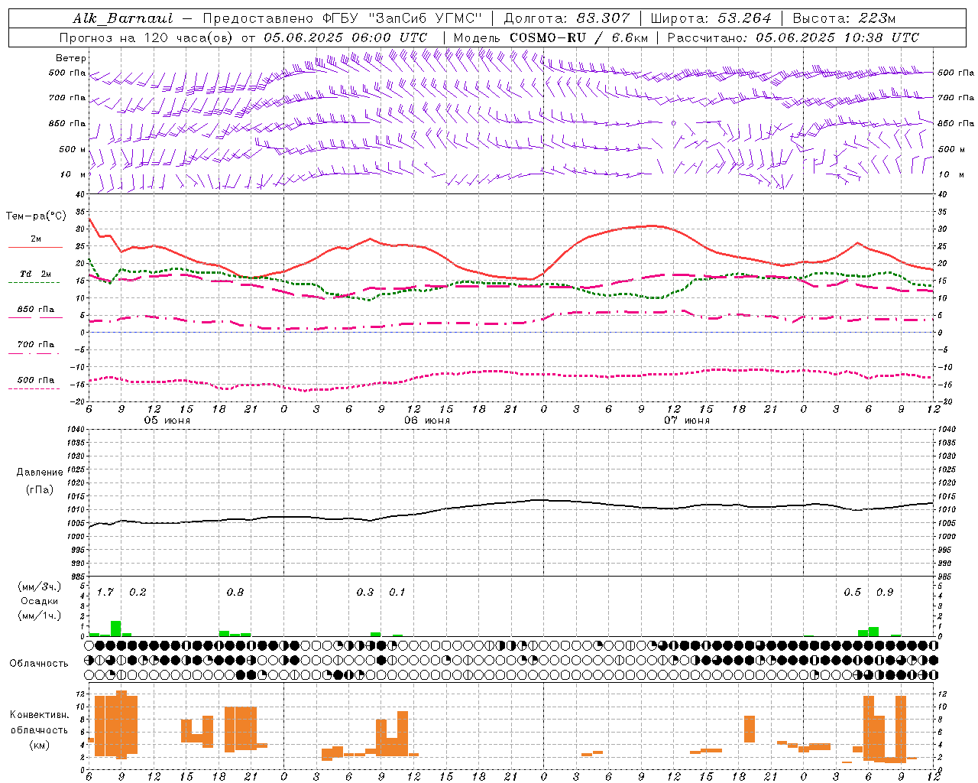Click the red line sample under '2м'

click(x=35, y=247)
